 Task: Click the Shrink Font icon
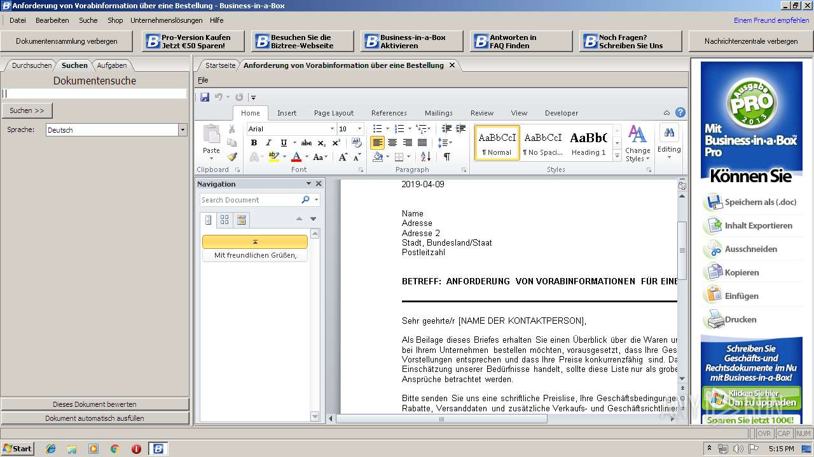(x=358, y=157)
